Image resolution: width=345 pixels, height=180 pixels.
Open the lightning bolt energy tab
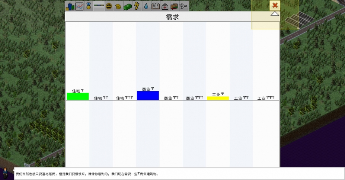(x=137, y=6)
